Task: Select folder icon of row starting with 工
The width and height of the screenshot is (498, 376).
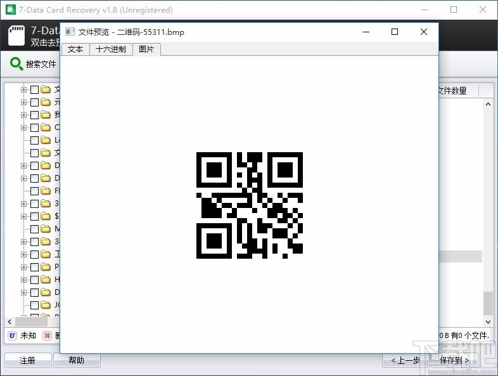Action: click(46, 254)
